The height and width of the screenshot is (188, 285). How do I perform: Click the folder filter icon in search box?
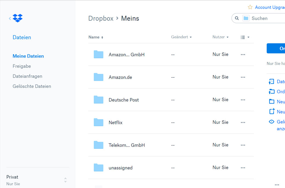[246, 18]
